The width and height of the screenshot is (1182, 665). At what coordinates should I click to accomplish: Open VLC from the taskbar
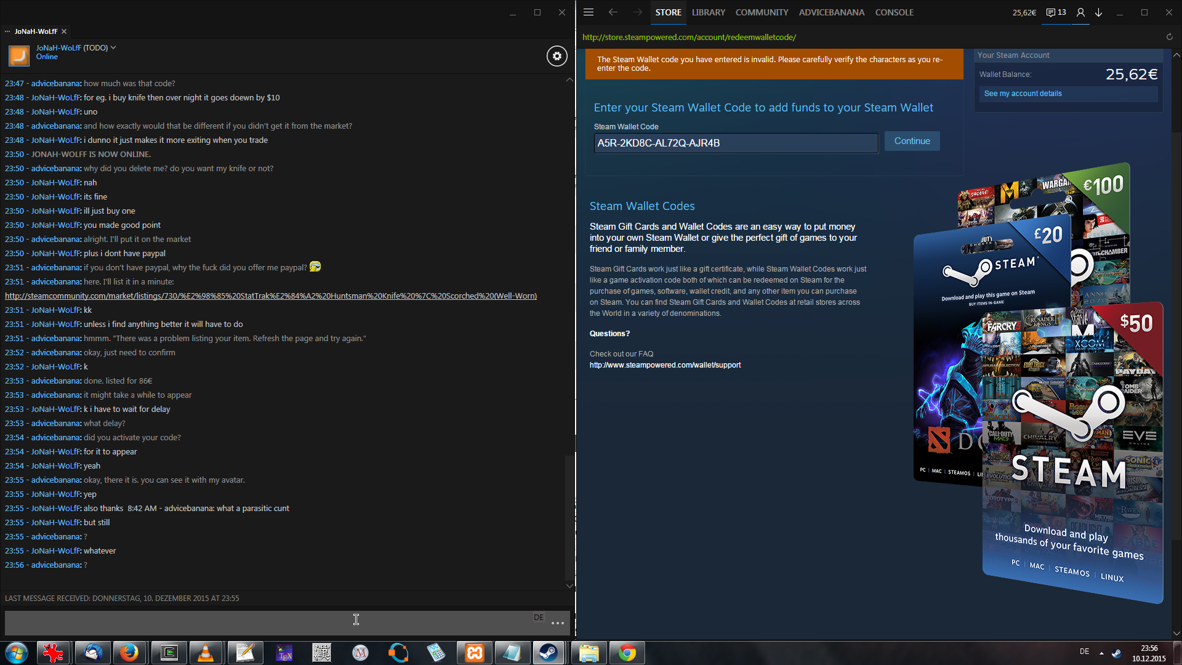click(x=206, y=653)
